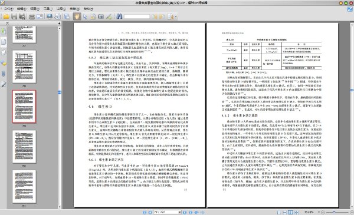Image resolution: width=354 pixels, height=215 pixels.
Task: Click the rotate page toolbar icon
Action: click(x=58, y=16)
